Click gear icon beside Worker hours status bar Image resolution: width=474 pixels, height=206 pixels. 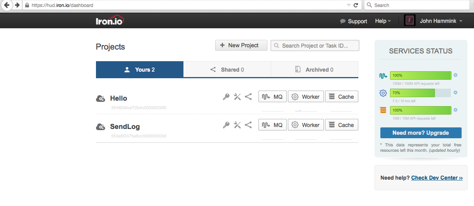[x=455, y=93]
